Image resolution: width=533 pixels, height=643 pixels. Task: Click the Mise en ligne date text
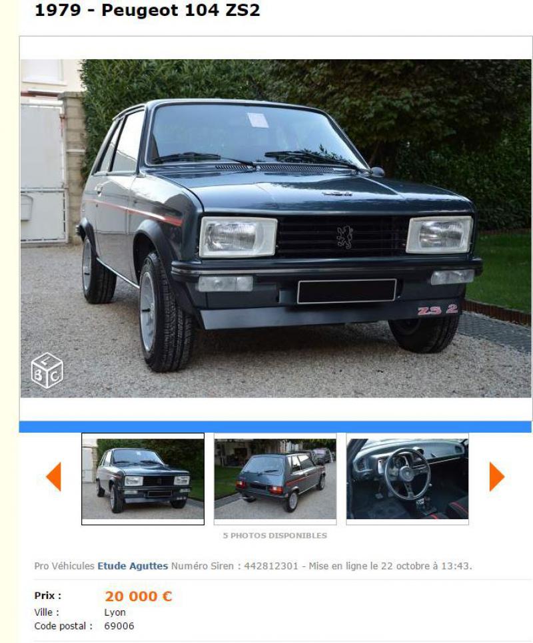[390, 566]
